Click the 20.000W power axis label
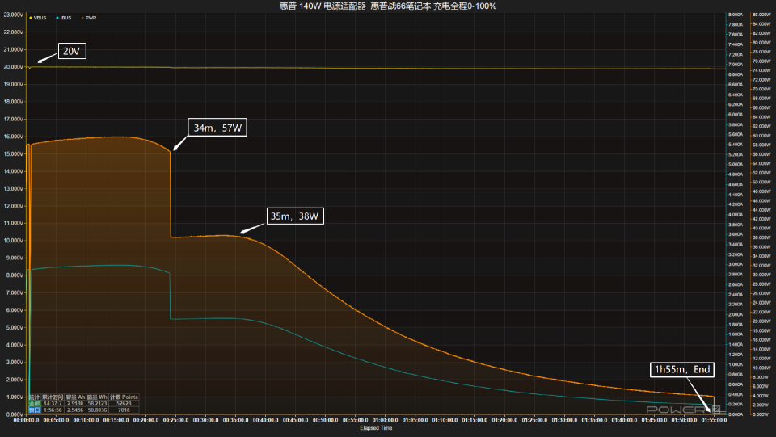The height and width of the screenshot is (437, 776). point(761,321)
